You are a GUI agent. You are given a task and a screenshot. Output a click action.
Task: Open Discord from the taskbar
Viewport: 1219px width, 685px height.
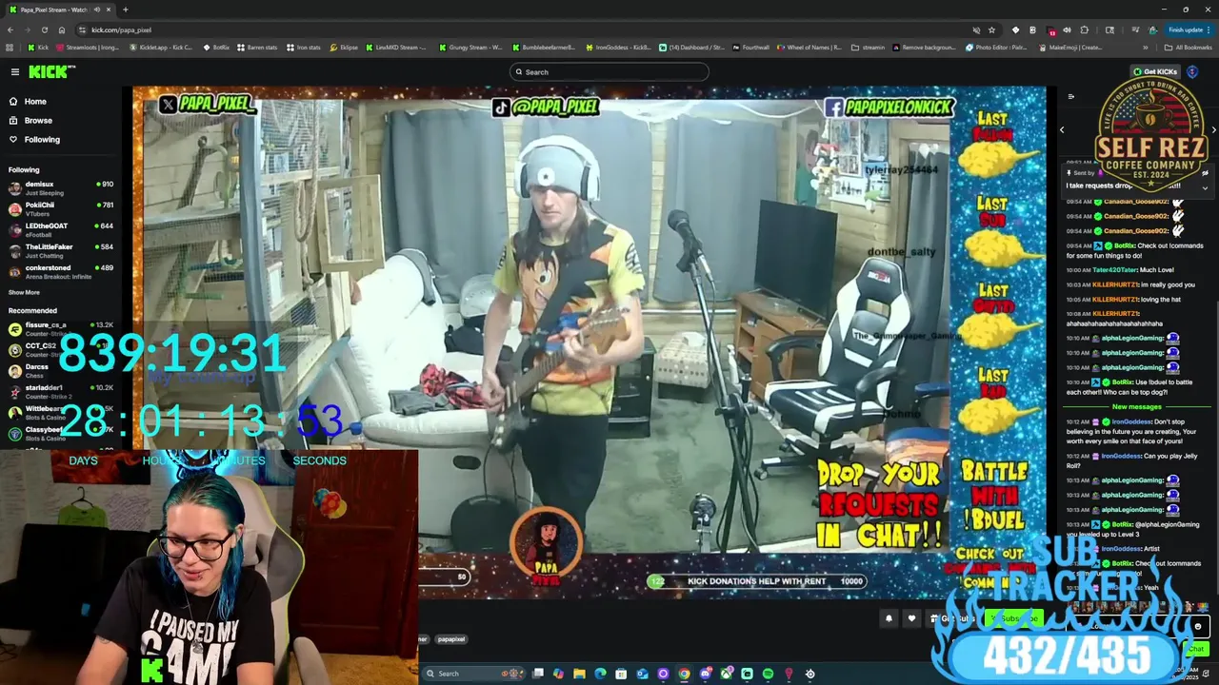click(x=706, y=674)
